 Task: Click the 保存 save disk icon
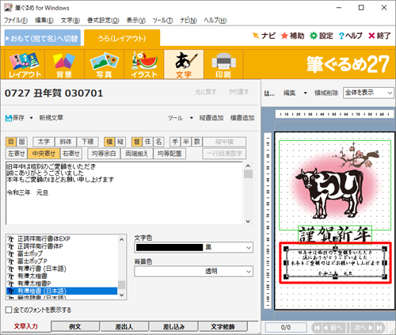coord(9,118)
